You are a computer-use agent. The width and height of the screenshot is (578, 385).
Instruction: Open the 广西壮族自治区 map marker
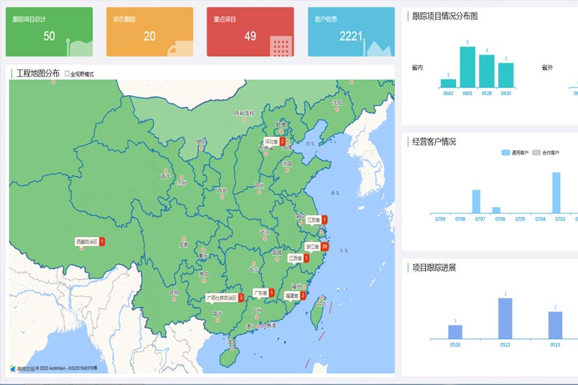coord(225,297)
